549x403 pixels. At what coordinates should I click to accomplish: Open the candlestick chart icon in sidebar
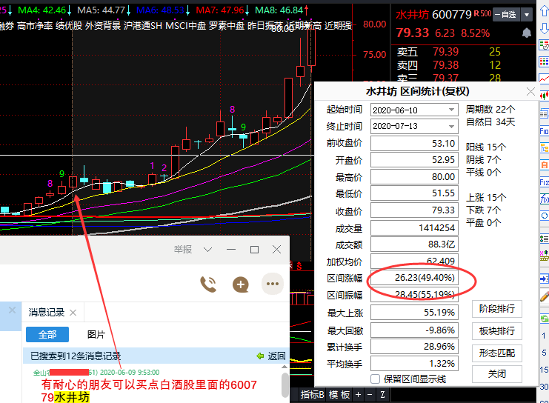[544, 96]
